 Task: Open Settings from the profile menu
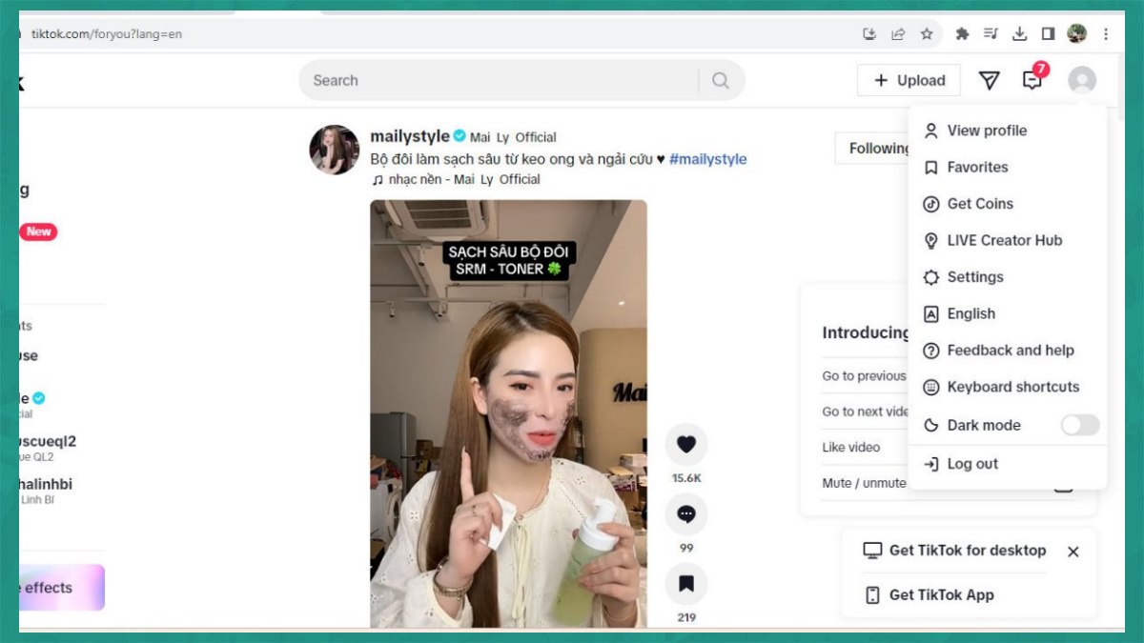(974, 277)
